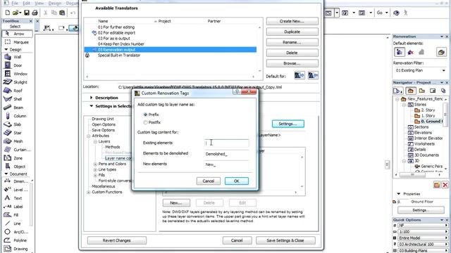Click the Browse translator button
451x253 pixels.
click(292, 63)
